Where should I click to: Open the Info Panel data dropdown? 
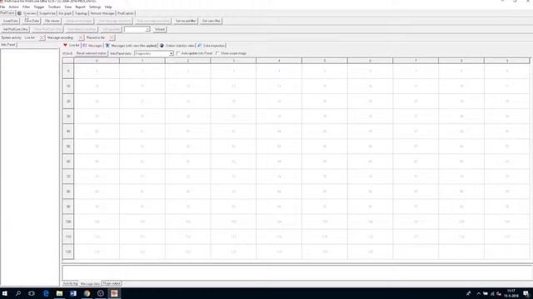pos(172,53)
